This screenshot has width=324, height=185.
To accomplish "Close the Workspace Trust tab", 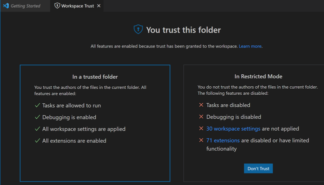I will (x=99, y=6).
